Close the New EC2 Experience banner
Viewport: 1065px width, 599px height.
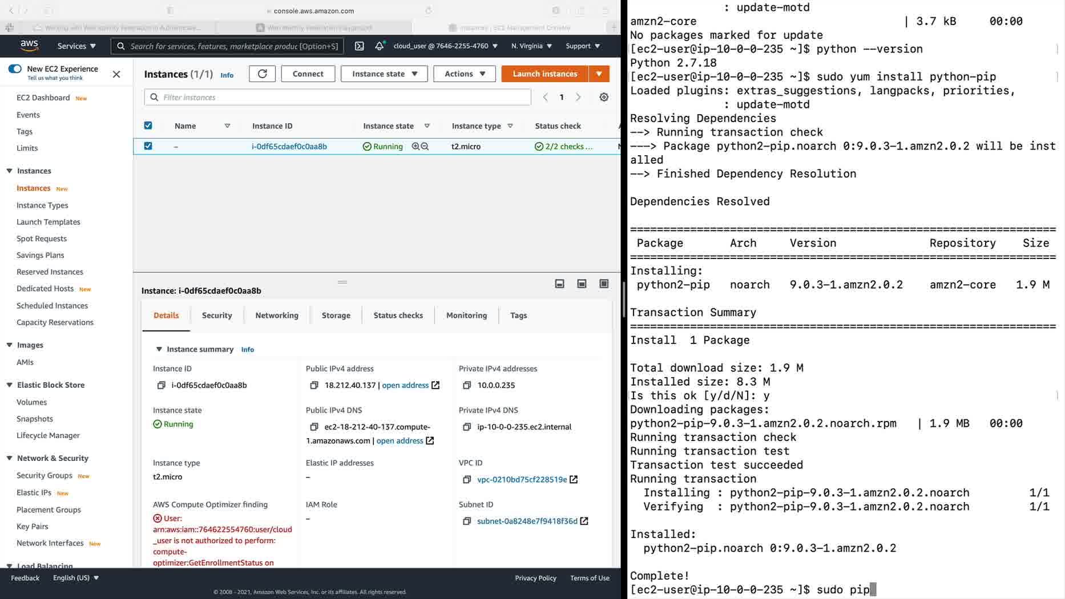116,74
